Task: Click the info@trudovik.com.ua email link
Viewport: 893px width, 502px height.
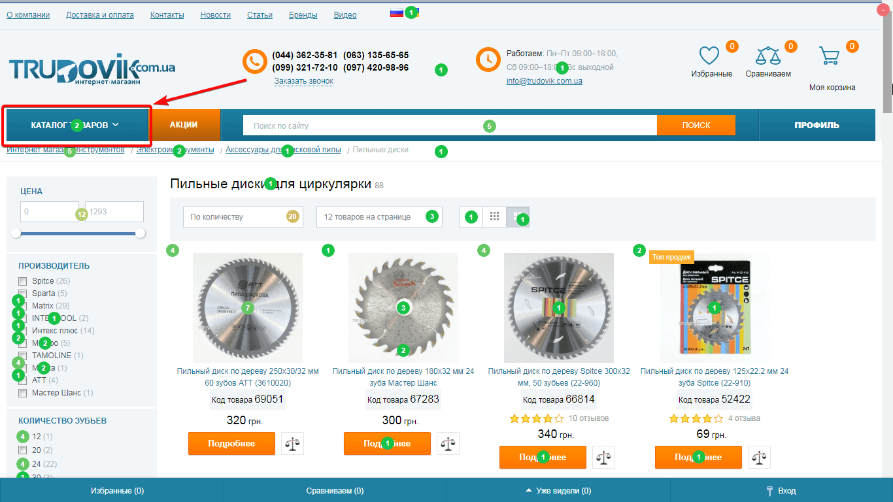Action: [x=544, y=81]
